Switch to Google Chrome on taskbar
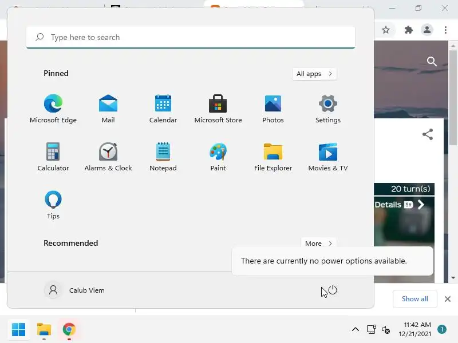This screenshot has width=458, height=343. pyautogui.click(x=69, y=330)
